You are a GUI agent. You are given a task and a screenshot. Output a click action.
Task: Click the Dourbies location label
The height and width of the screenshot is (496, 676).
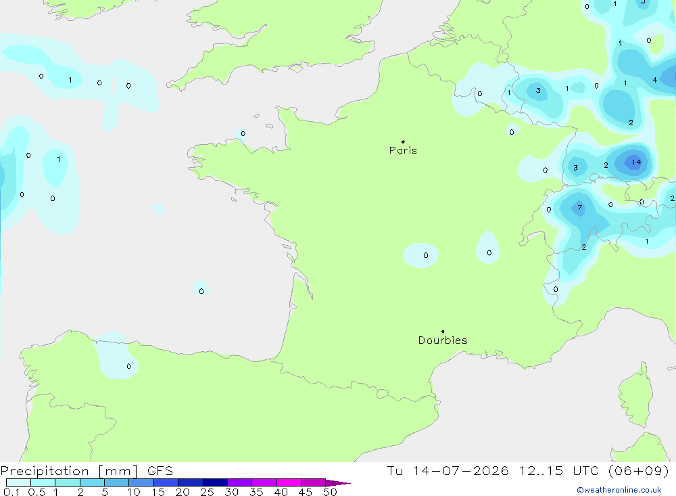(x=443, y=340)
